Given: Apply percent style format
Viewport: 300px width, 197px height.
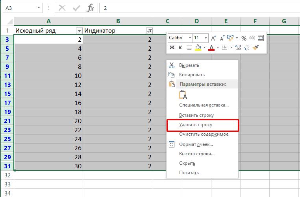Looking at the screenshot, I should point(244,38).
